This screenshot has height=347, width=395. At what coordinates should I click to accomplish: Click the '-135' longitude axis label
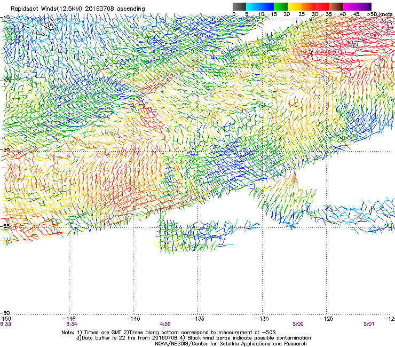click(x=197, y=319)
